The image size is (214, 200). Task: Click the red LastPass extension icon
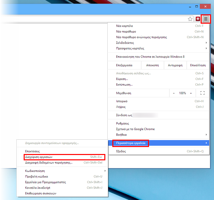pyautogui.click(x=198, y=19)
